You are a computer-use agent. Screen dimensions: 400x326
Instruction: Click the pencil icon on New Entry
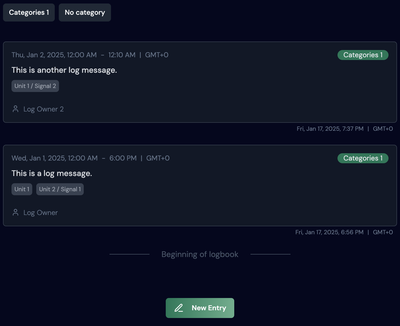pyautogui.click(x=179, y=308)
